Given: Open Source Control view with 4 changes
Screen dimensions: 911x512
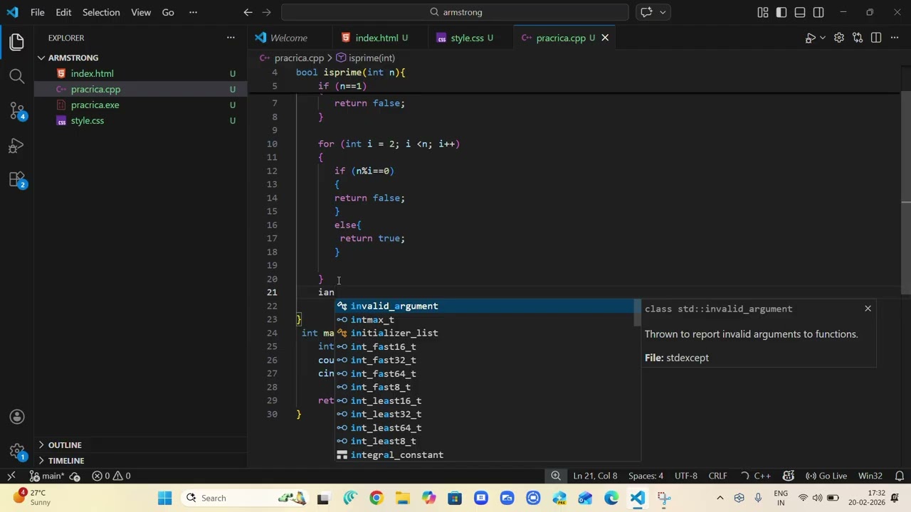Looking at the screenshot, I should [17, 111].
